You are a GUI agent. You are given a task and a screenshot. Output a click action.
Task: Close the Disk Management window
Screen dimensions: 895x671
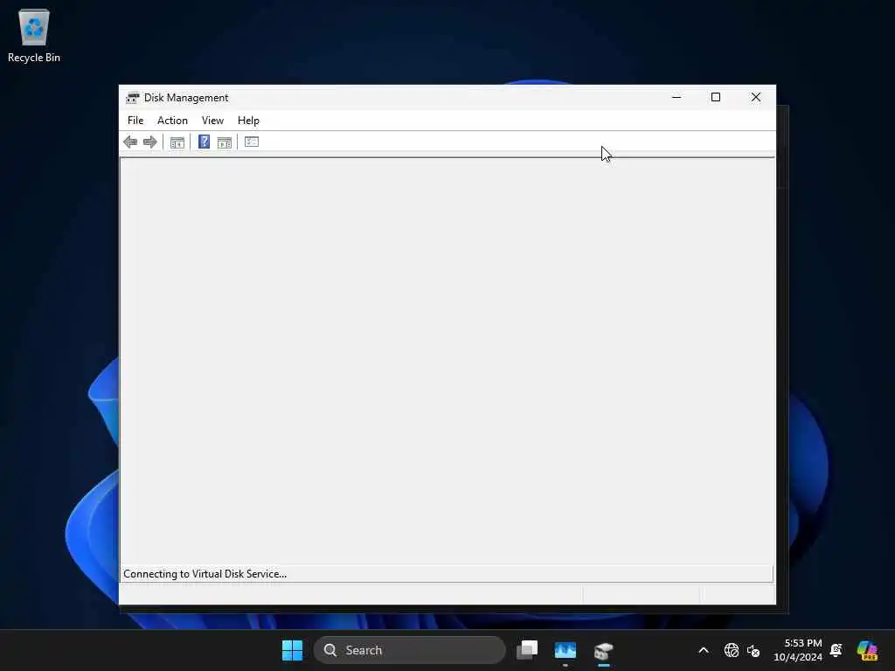click(756, 97)
